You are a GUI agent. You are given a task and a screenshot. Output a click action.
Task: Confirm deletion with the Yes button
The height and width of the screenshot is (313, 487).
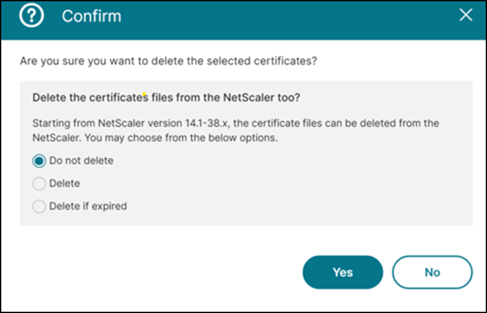click(x=342, y=272)
